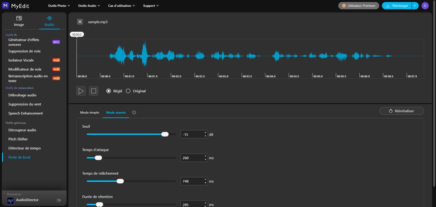Open the Télécharger dropdown arrow

tap(415, 6)
